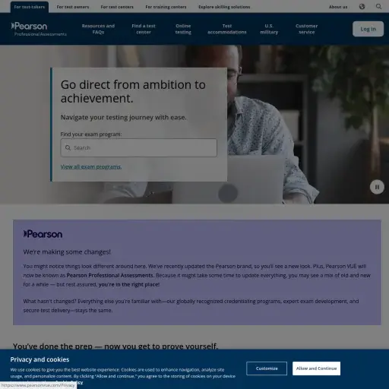Follow View all exam programs link

coord(91,166)
